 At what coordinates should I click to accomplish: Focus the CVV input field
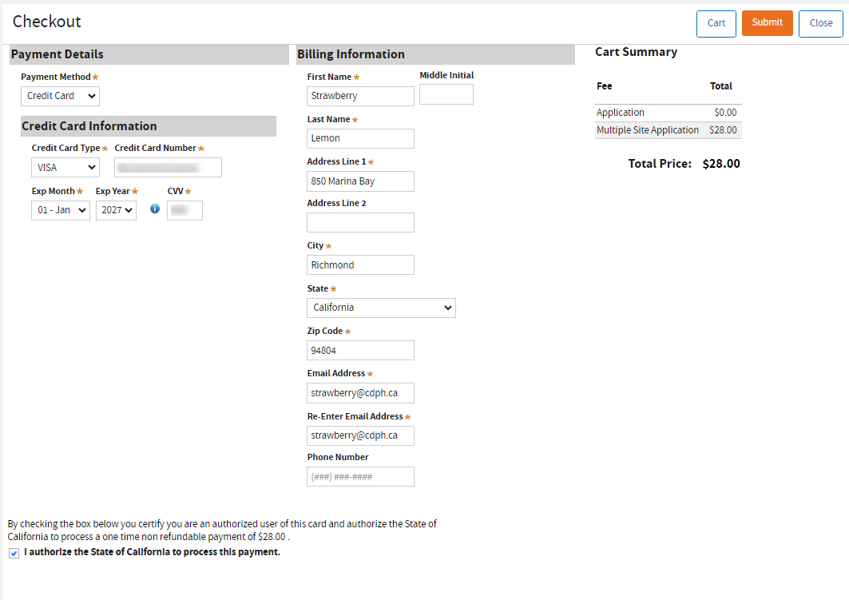[184, 211]
